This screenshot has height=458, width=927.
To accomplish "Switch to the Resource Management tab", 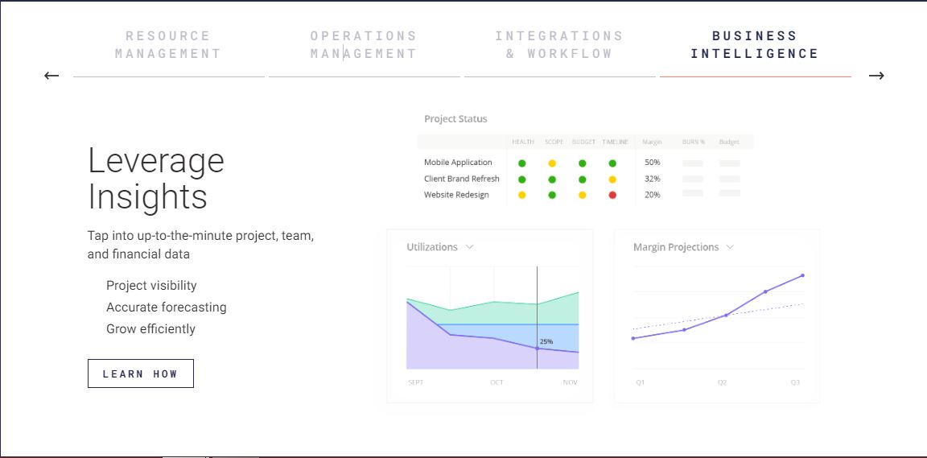I will pos(168,45).
